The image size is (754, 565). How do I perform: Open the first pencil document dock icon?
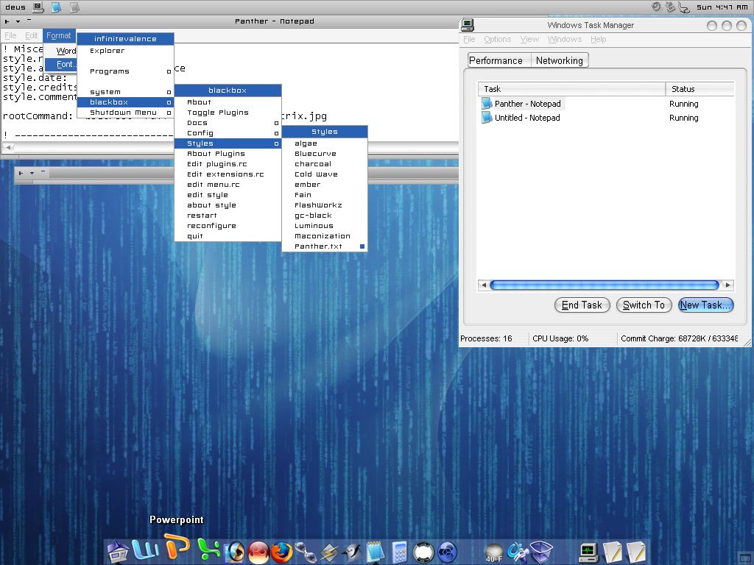[612, 552]
